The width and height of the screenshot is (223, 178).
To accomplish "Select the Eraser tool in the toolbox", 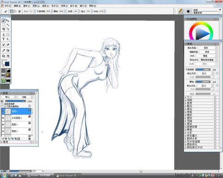I will 8,44.
